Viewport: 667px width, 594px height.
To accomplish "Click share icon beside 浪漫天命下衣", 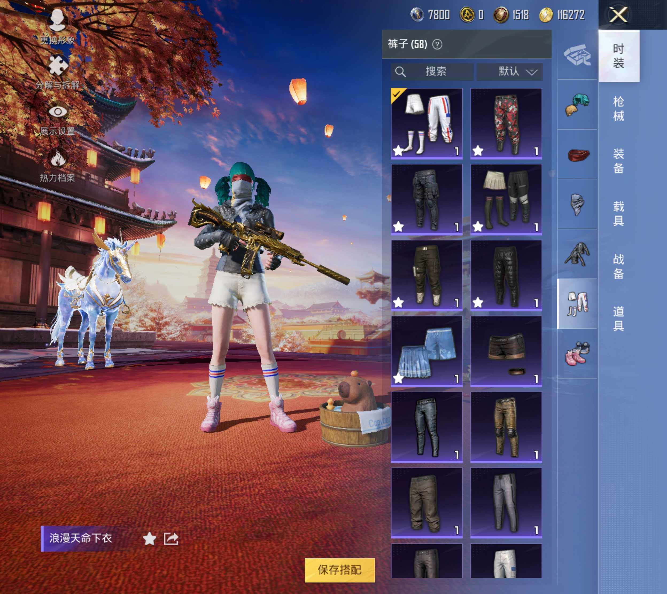I will 171,538.
